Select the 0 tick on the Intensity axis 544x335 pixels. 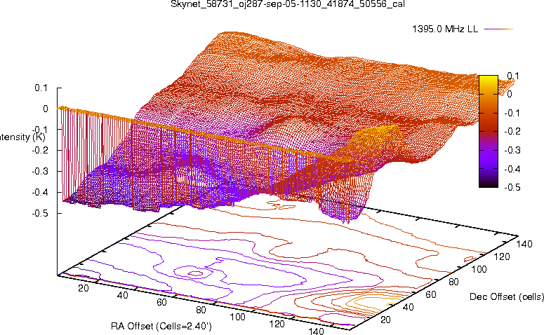(x=46, y=109)
